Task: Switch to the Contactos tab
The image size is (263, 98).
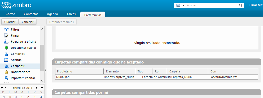Action: tap(31, 14)
